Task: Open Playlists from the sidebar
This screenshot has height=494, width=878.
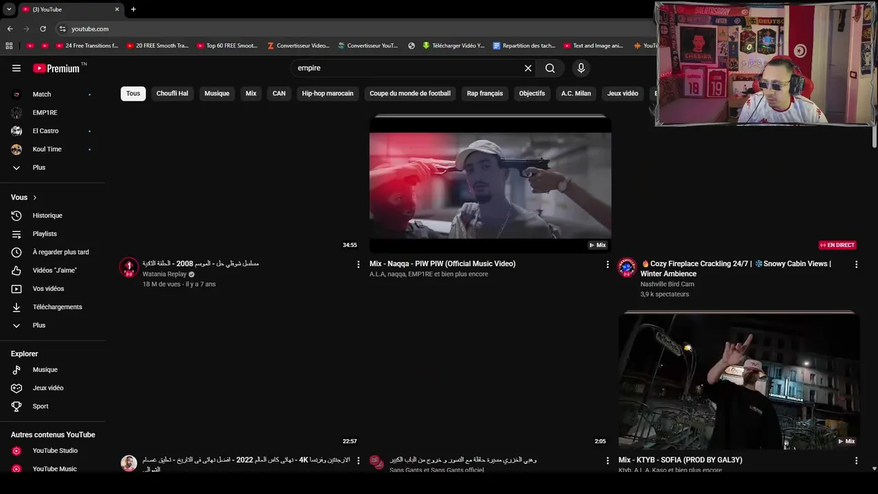Action: click(53, 234)
